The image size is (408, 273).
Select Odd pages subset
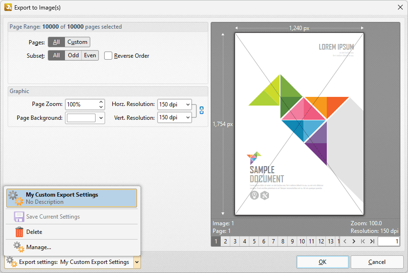click(x=73, y=55)
